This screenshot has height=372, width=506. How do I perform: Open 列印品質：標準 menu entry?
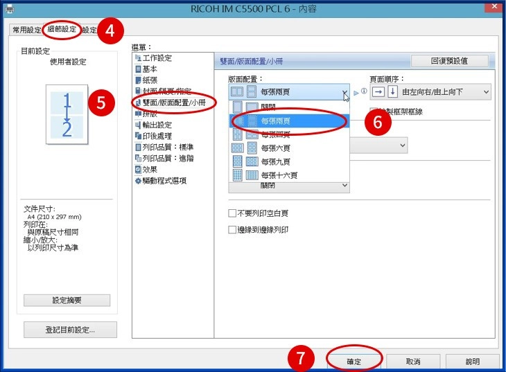point(164,147)
